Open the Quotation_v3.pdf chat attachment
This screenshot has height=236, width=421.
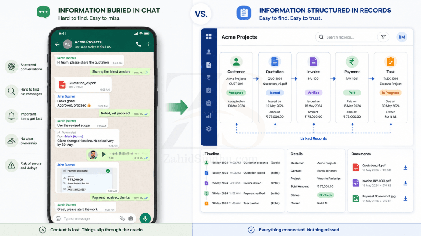(x=83, y=84)
